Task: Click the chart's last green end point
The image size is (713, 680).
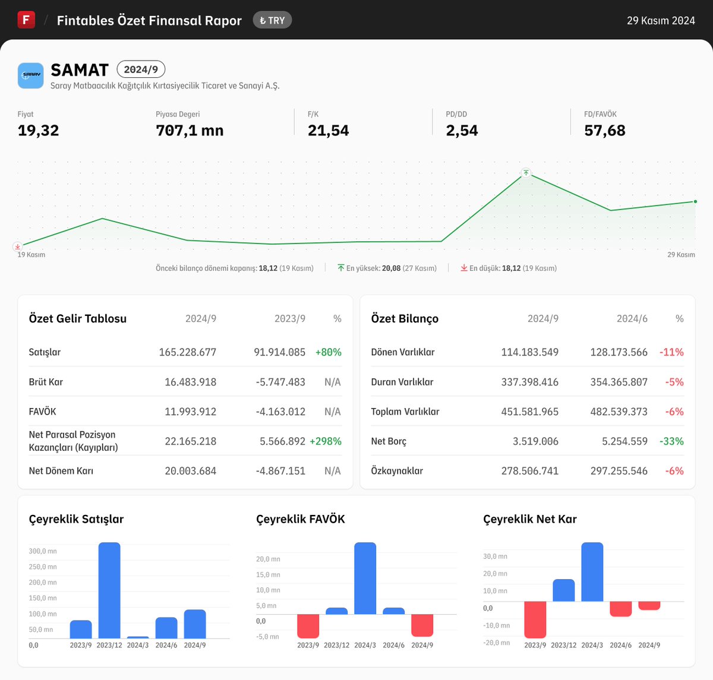Action: tap(695, 201)
